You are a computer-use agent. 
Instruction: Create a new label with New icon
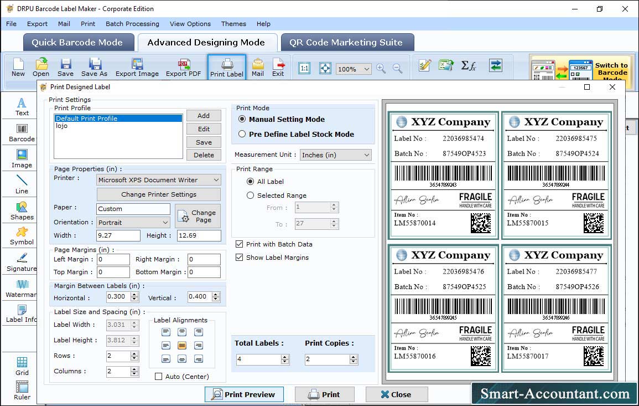(x=18, y=68)
